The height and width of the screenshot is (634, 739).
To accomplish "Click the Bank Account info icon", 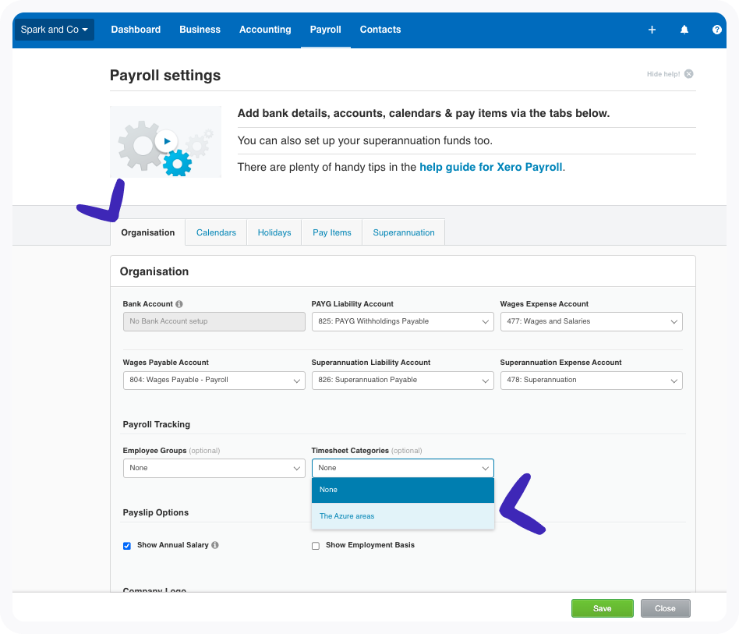I will click(179, 304).
